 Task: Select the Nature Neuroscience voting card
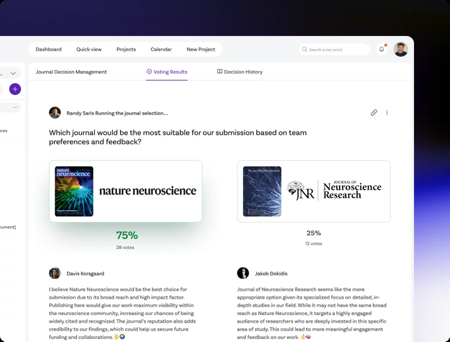pyautogui.click(x=126, y=191)
